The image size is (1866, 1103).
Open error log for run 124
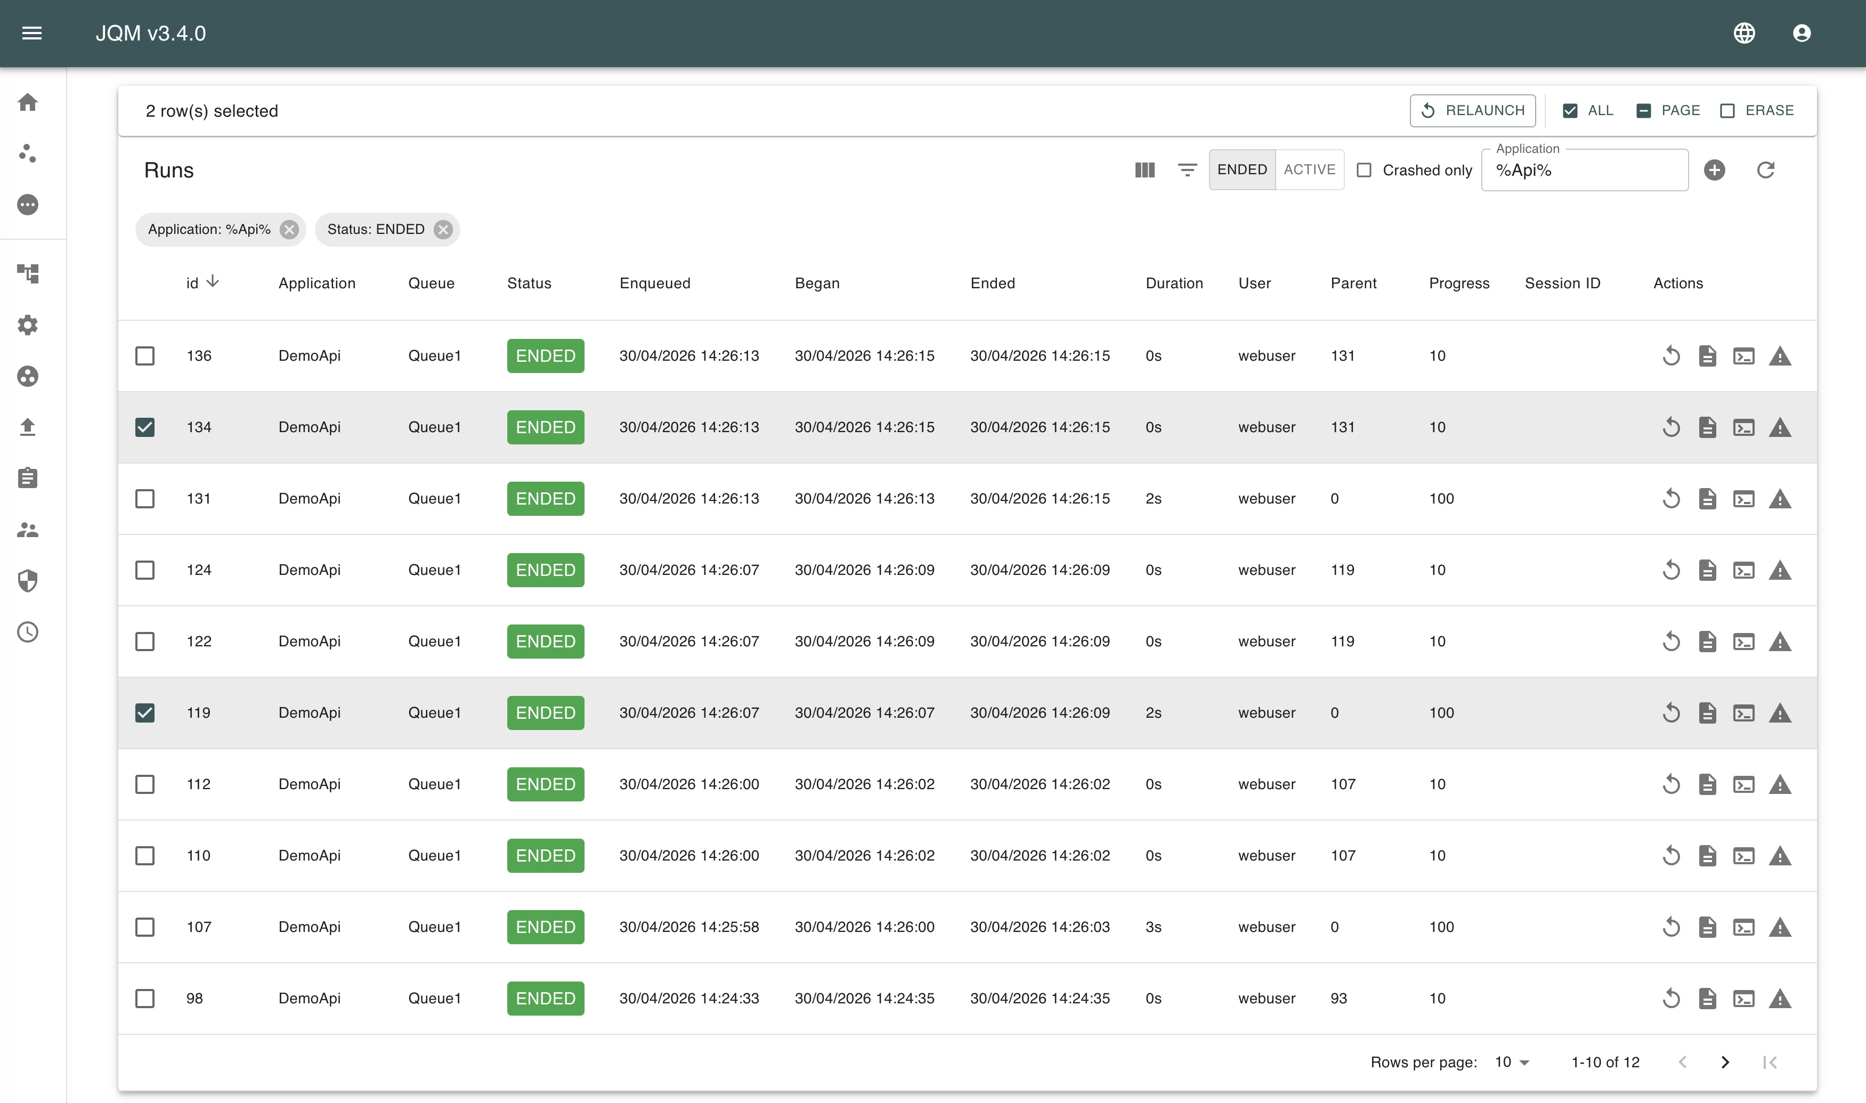1780,570
